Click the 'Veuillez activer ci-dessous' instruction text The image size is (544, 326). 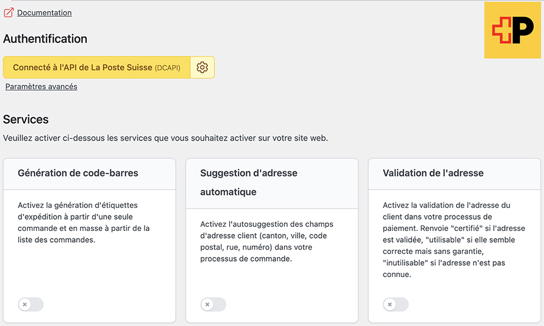(x=165, y=138)
